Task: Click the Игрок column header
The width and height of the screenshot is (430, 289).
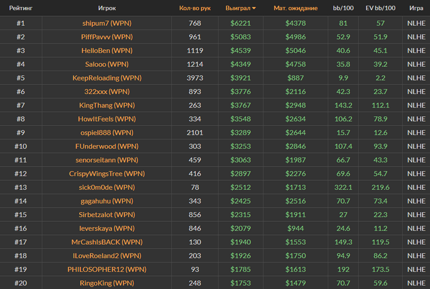Action: [x=107, y=8]
